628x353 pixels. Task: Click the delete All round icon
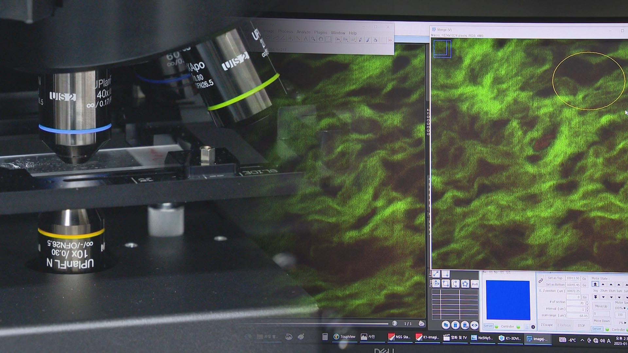pyautogui.click(x=465, y=325)
